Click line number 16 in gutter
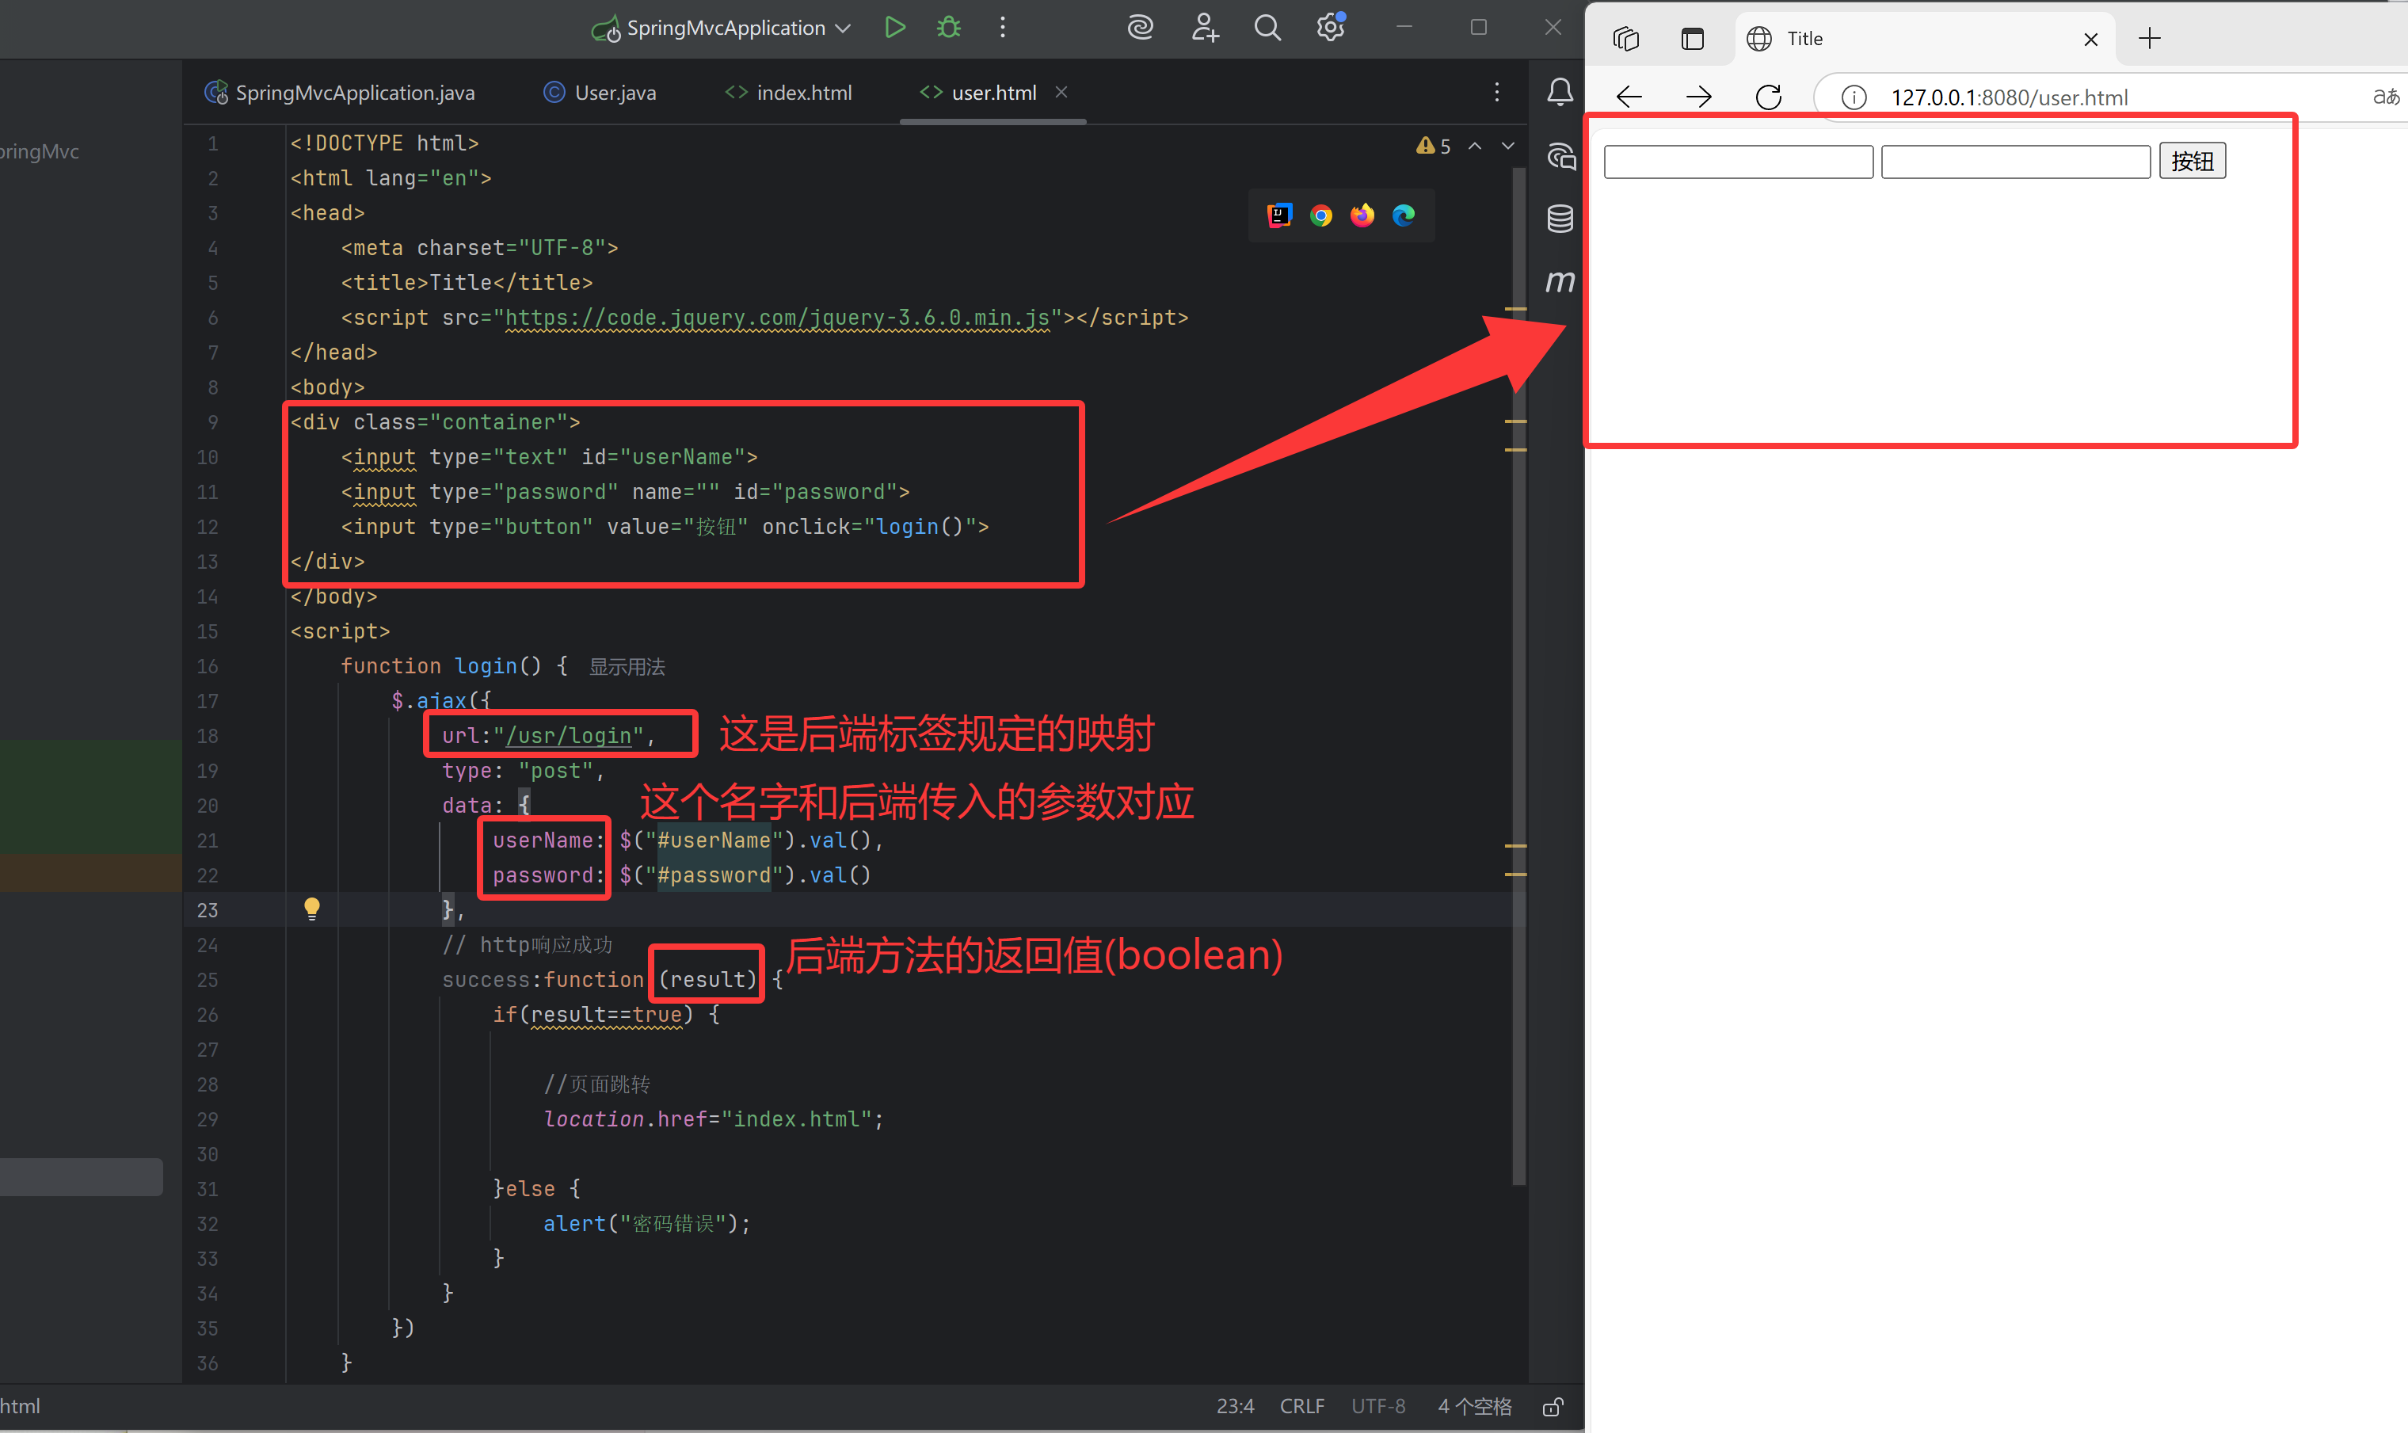Viewport: 2408px width, 1433px height. [208, 666]
